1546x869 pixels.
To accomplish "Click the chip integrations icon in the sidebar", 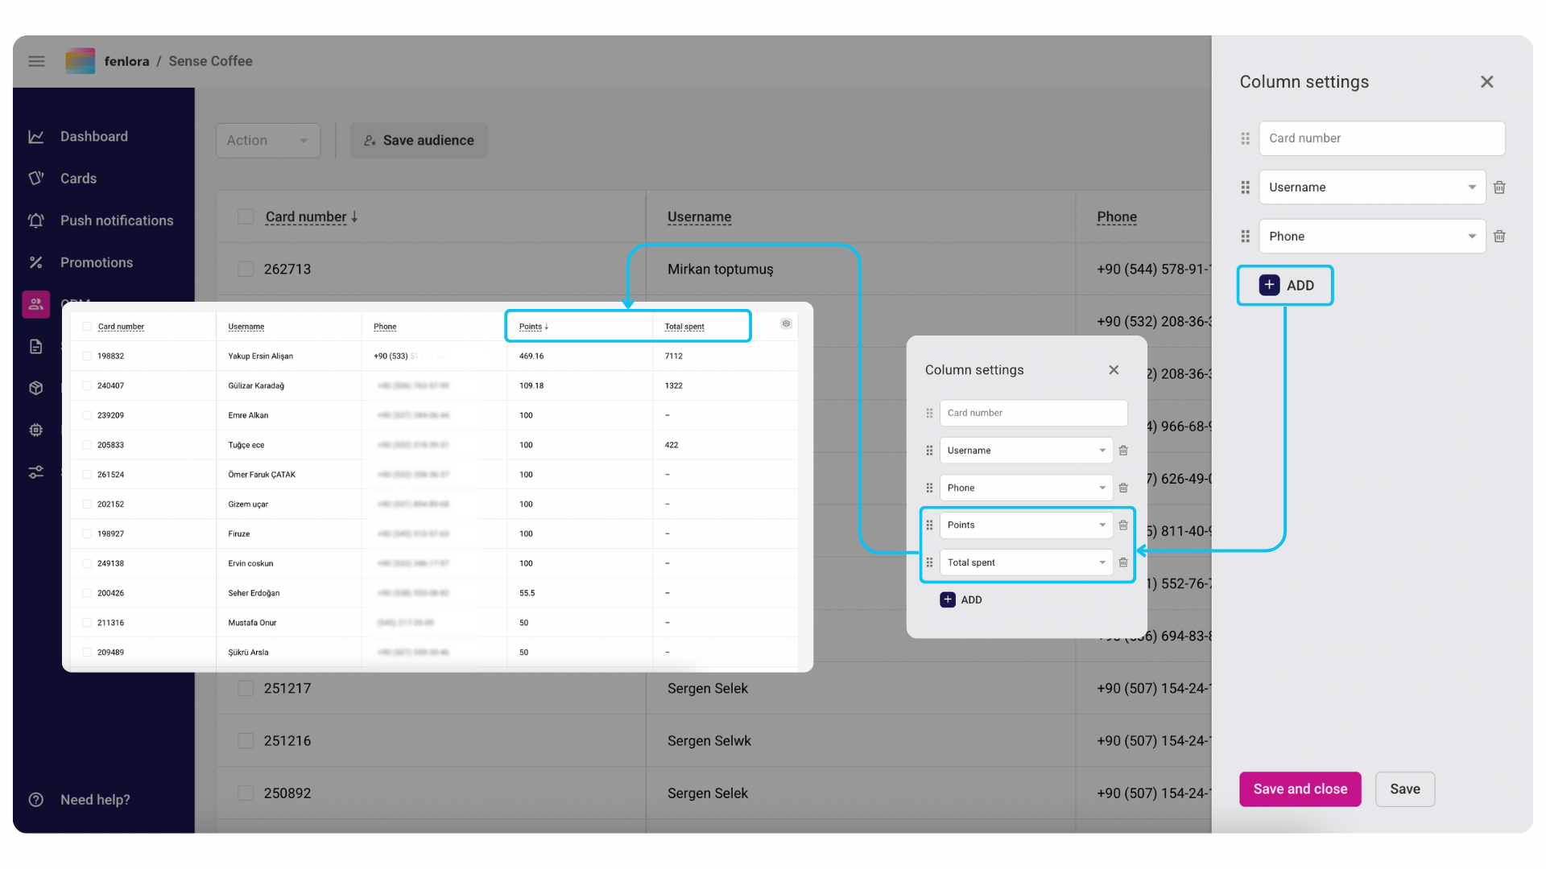I will coord(36,430).
